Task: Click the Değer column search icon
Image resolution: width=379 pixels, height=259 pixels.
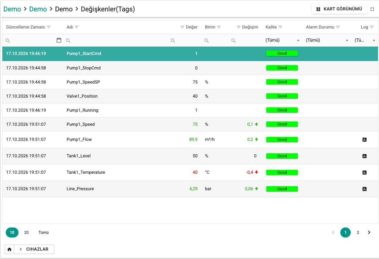Action: point(173,41)
